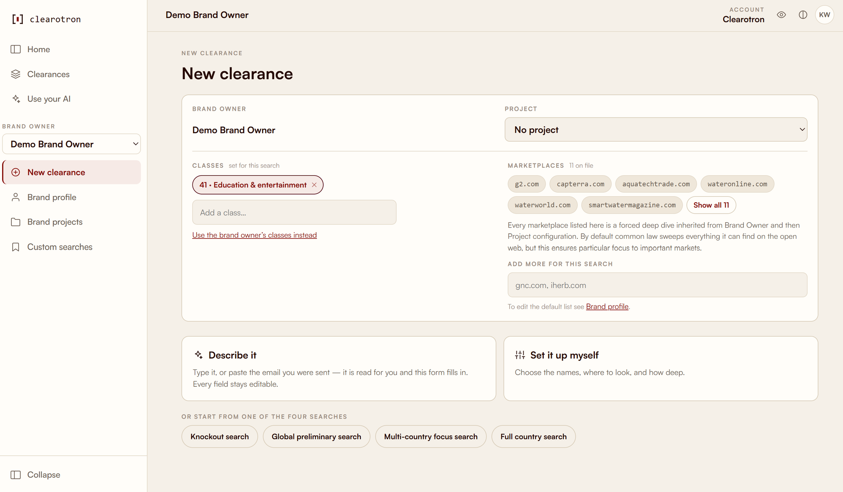Click the g2.com marketplace chip

[x=527, y=184]
